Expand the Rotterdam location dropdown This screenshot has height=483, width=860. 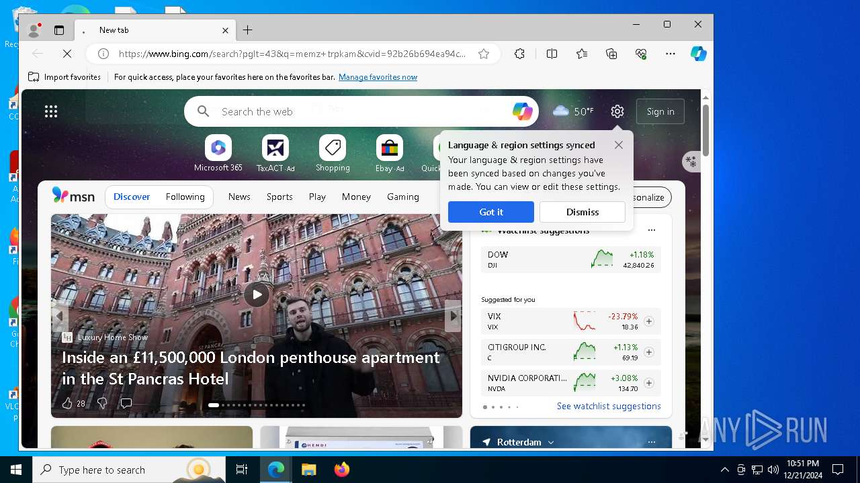[x=551, y=443]
